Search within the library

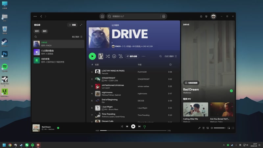36,37
